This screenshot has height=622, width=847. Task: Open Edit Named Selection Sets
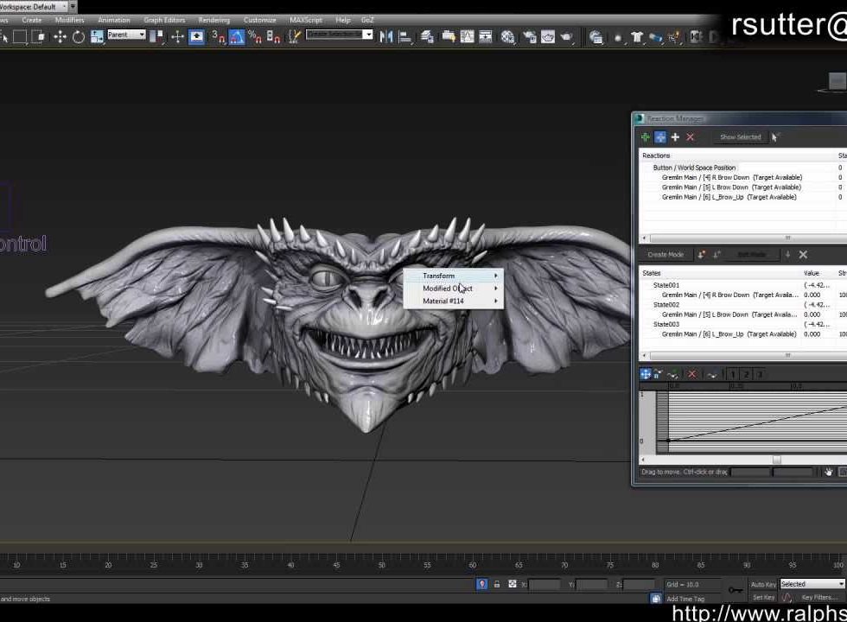[x=294, y=36]
